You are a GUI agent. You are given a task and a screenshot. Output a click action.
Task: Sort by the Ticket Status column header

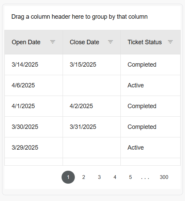click(145, 42)
